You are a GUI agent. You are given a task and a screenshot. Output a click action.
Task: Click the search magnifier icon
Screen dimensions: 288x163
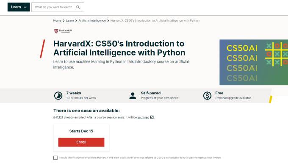(x=78, y=7)
